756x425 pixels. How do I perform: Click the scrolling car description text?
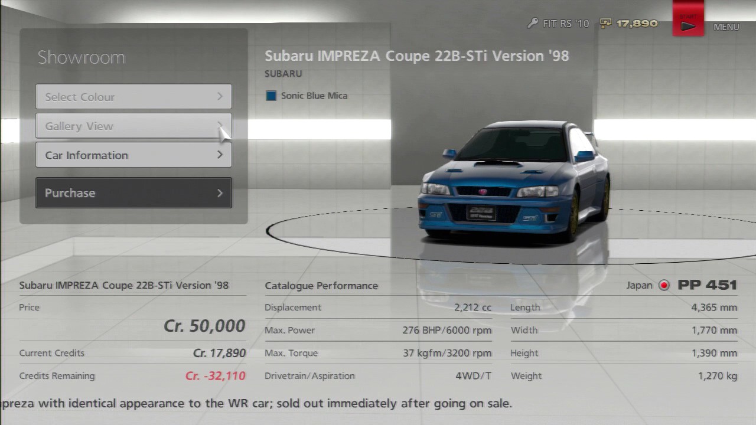point(256,404)
